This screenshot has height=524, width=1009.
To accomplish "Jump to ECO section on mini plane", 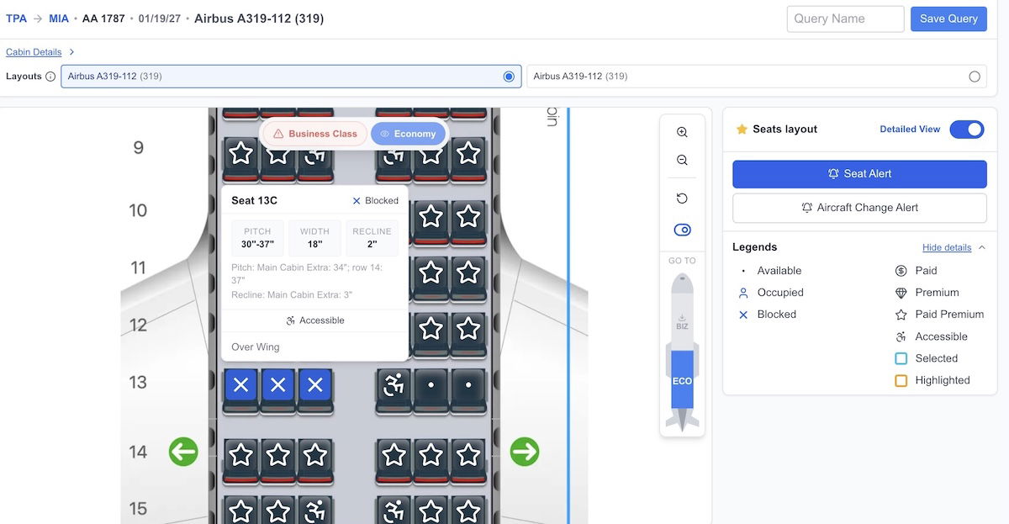I will pos(682,380).
